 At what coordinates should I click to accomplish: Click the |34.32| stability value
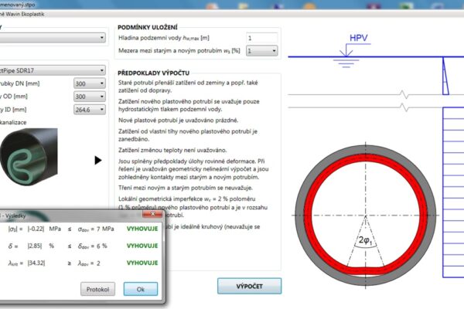tap(36, 263)
